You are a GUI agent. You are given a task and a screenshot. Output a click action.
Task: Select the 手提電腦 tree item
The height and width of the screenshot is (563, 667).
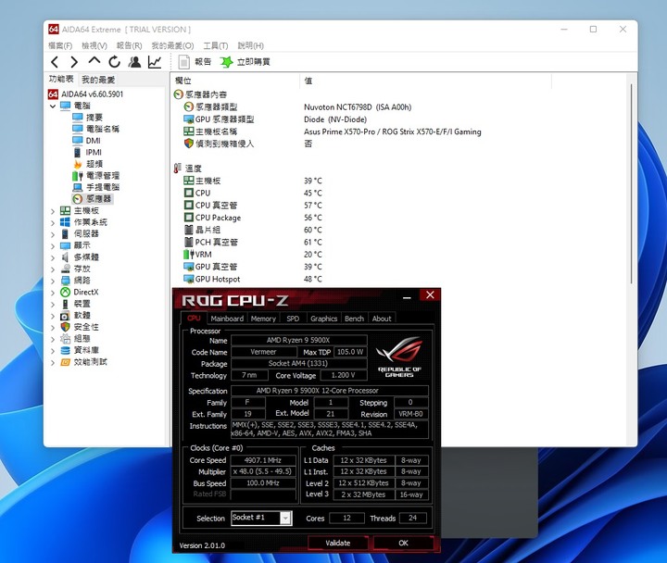(95, 187)
